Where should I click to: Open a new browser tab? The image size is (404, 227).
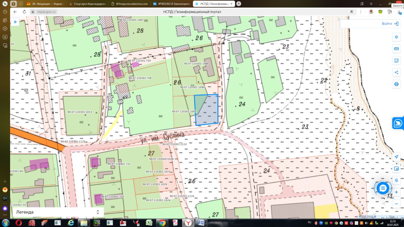pos(239,4)
